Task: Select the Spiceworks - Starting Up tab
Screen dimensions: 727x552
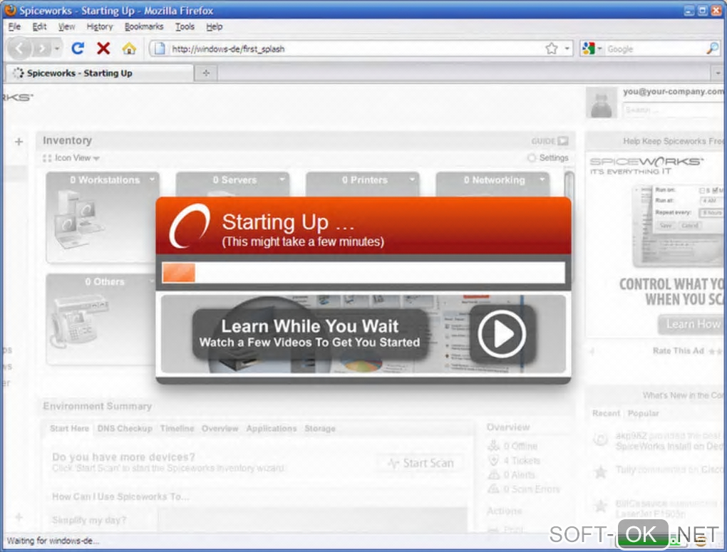Action: coord(99,73)
